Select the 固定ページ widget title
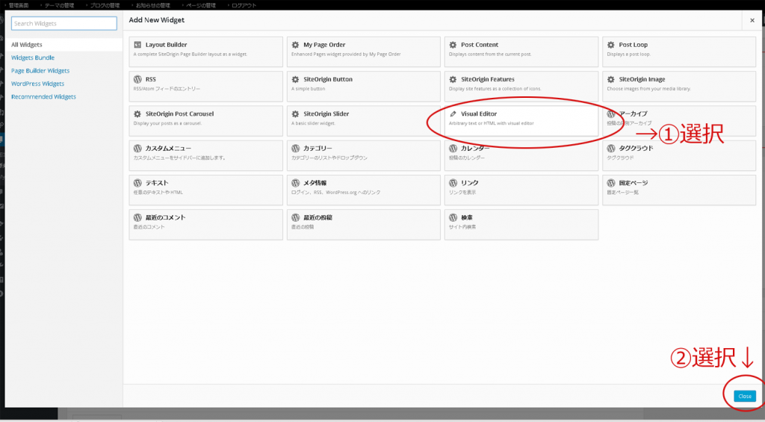This screenshot has width=765, height=422. [x=634, y=183]
